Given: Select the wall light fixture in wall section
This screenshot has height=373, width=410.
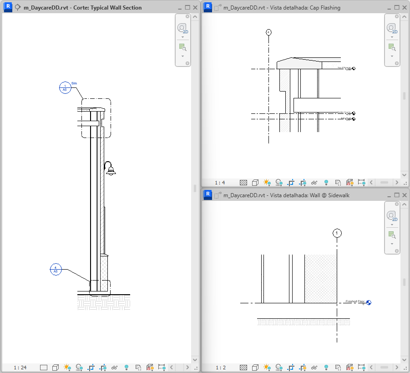Looking at the screenshot, I should point(110,168).
